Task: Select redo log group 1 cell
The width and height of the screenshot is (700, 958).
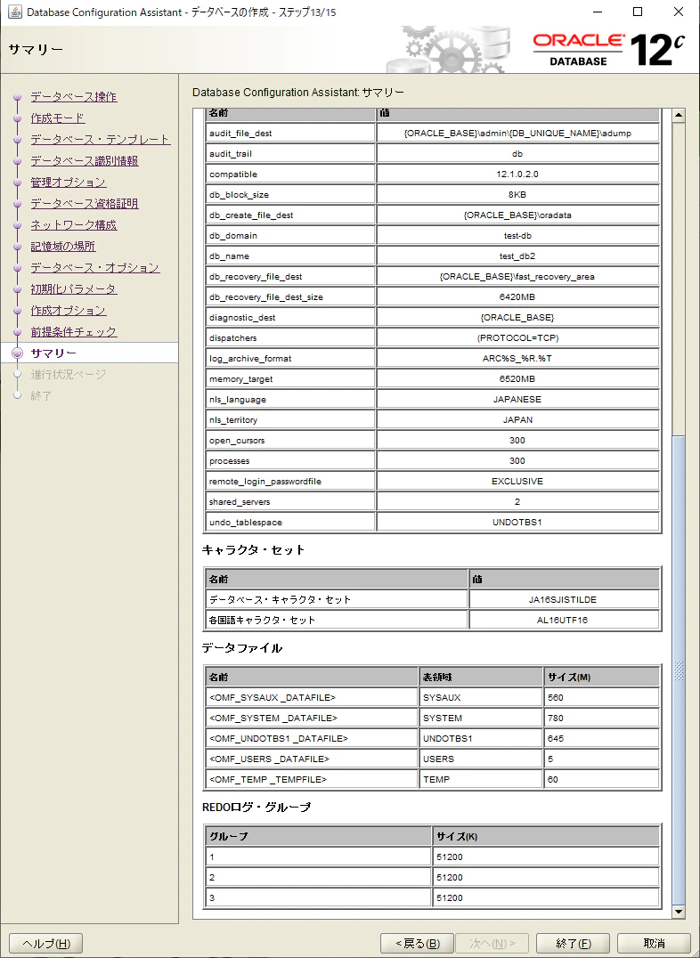Action: (319, 857)
